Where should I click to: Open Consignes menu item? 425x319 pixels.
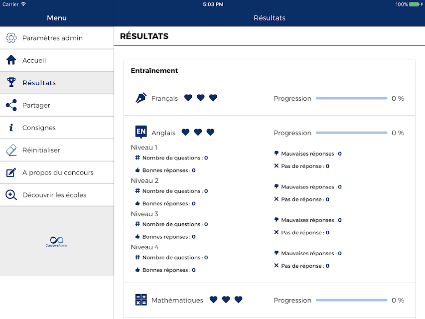click(57, 128)
